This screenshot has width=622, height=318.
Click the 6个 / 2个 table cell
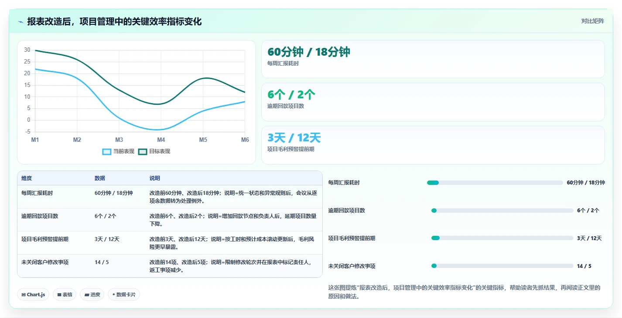click(x=106, y=216)
